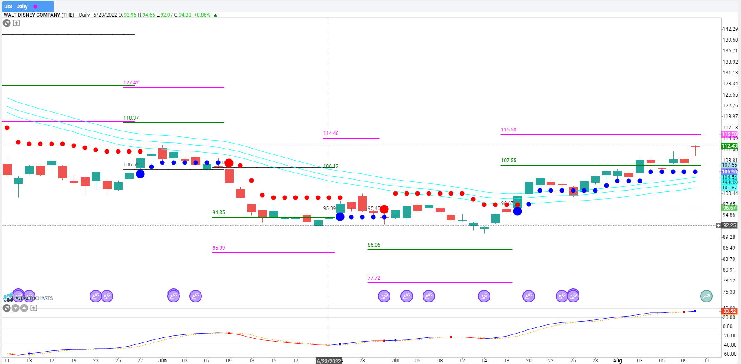
Task: Click the 106.12 green level label
Action: pos(331,166)
